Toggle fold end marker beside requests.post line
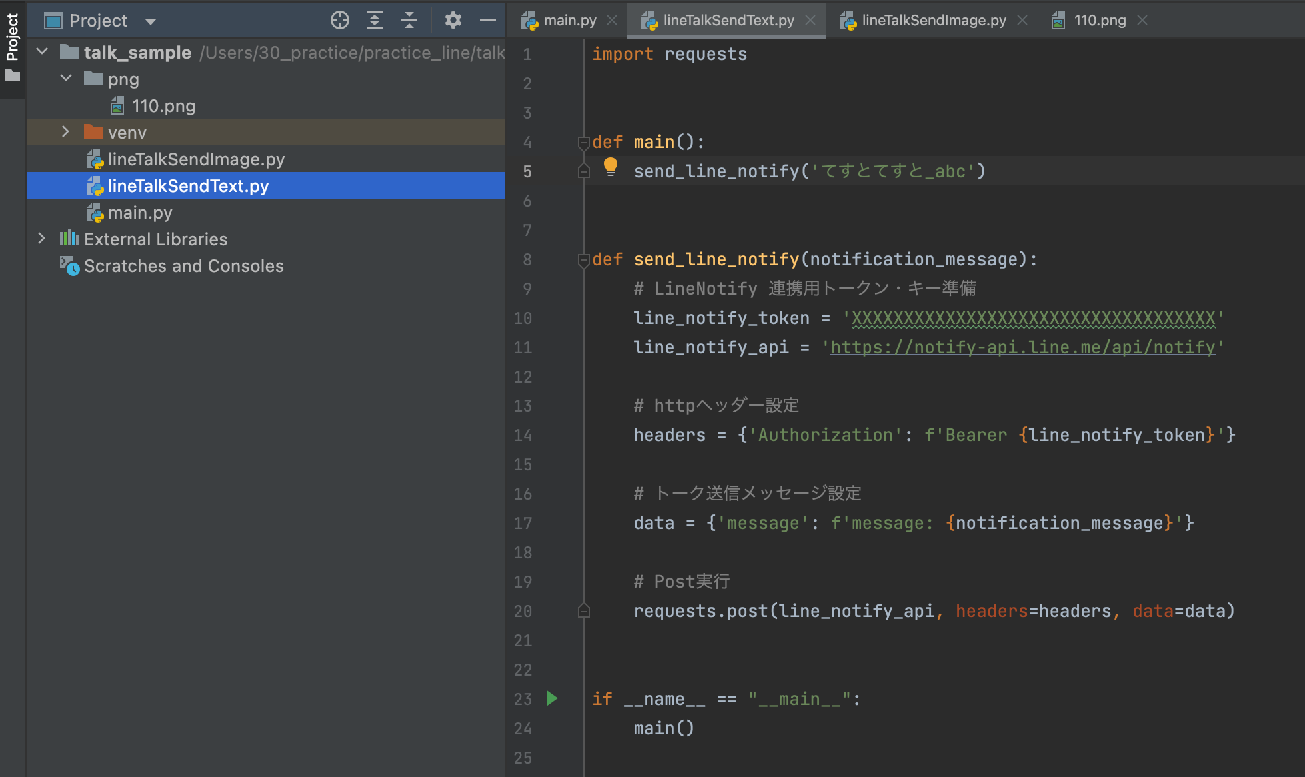The height and width of the screenshot is (777, 1305). (x=584, y=611)
